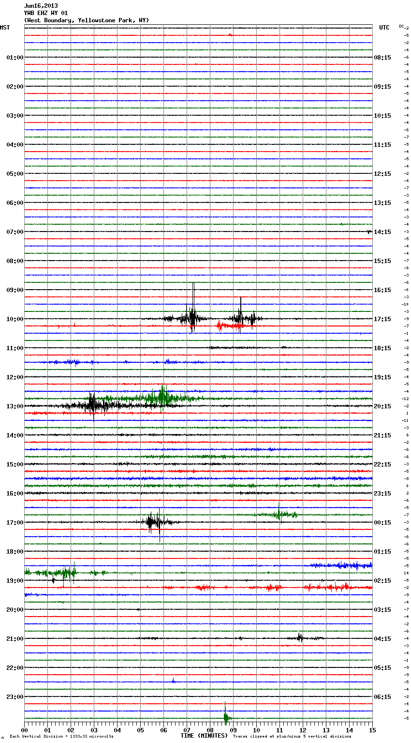Click the DC offset column heading

[x=401, y=26]
